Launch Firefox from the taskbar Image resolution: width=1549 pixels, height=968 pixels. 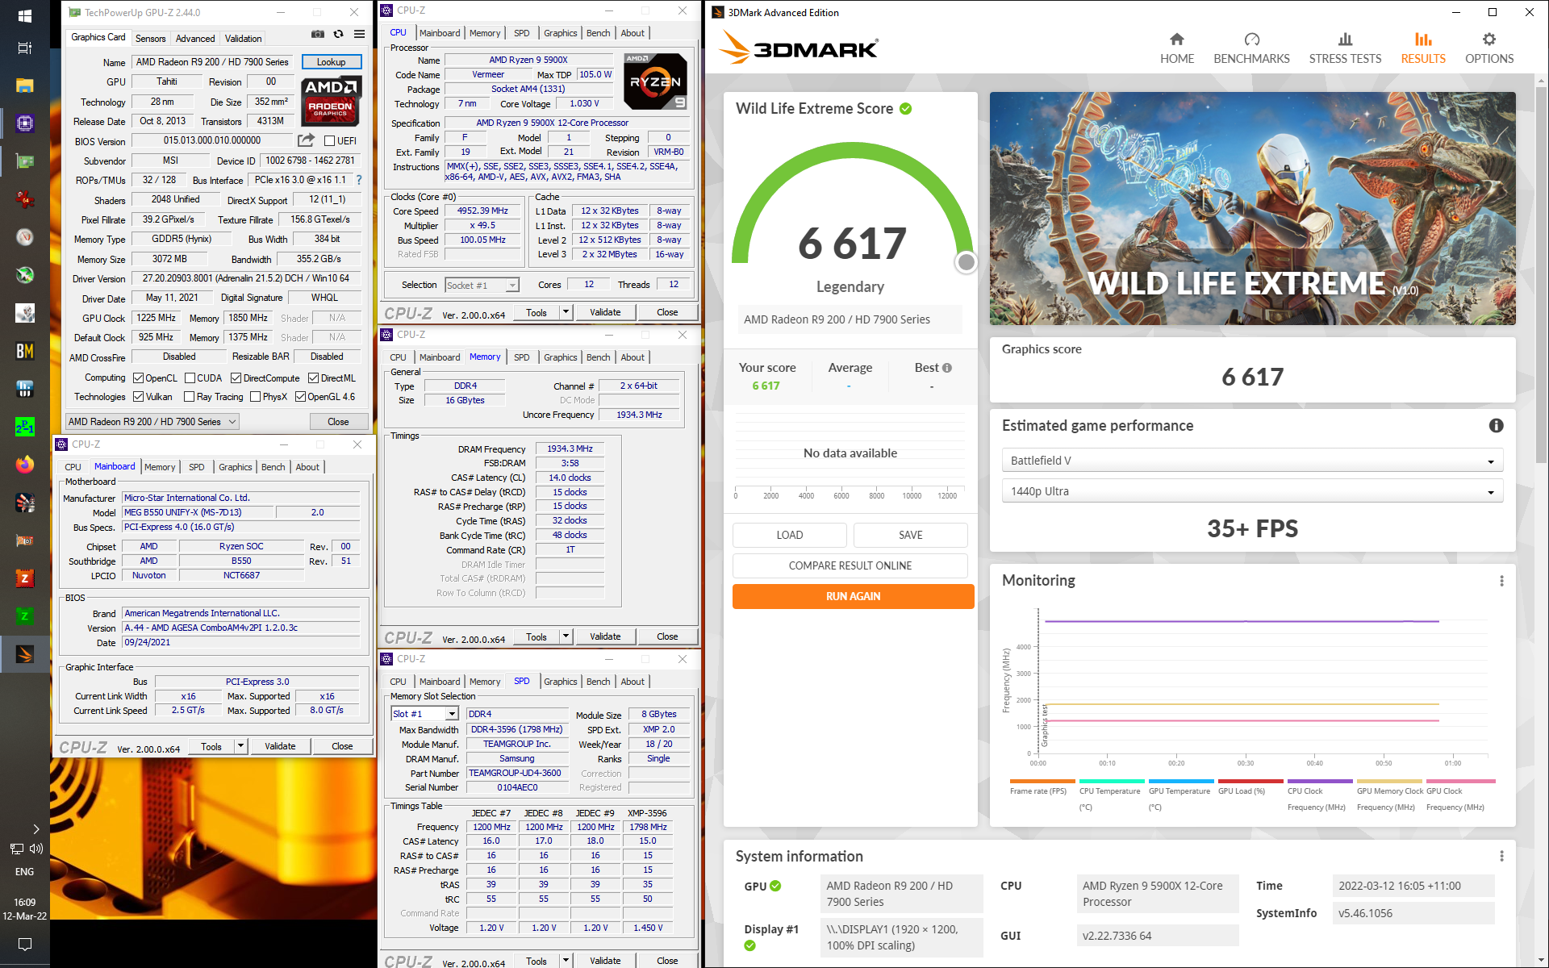click(24, 465)
